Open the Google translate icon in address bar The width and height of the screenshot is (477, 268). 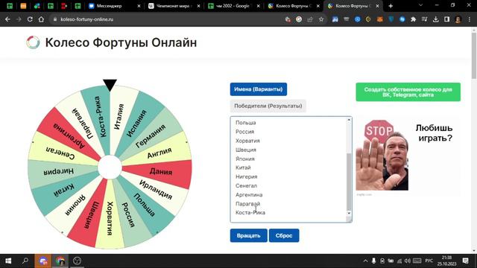pyautogui.click(x=299, y=19)
